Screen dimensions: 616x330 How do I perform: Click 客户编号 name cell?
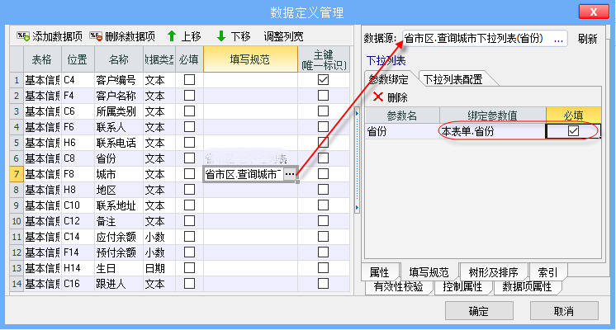(x=119, y=80)
